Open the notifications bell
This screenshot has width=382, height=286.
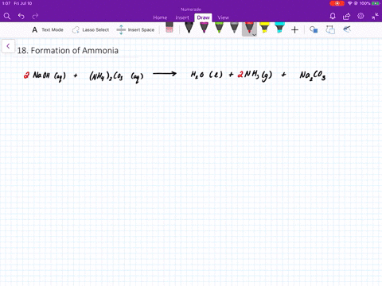click(x=333, y=17)
